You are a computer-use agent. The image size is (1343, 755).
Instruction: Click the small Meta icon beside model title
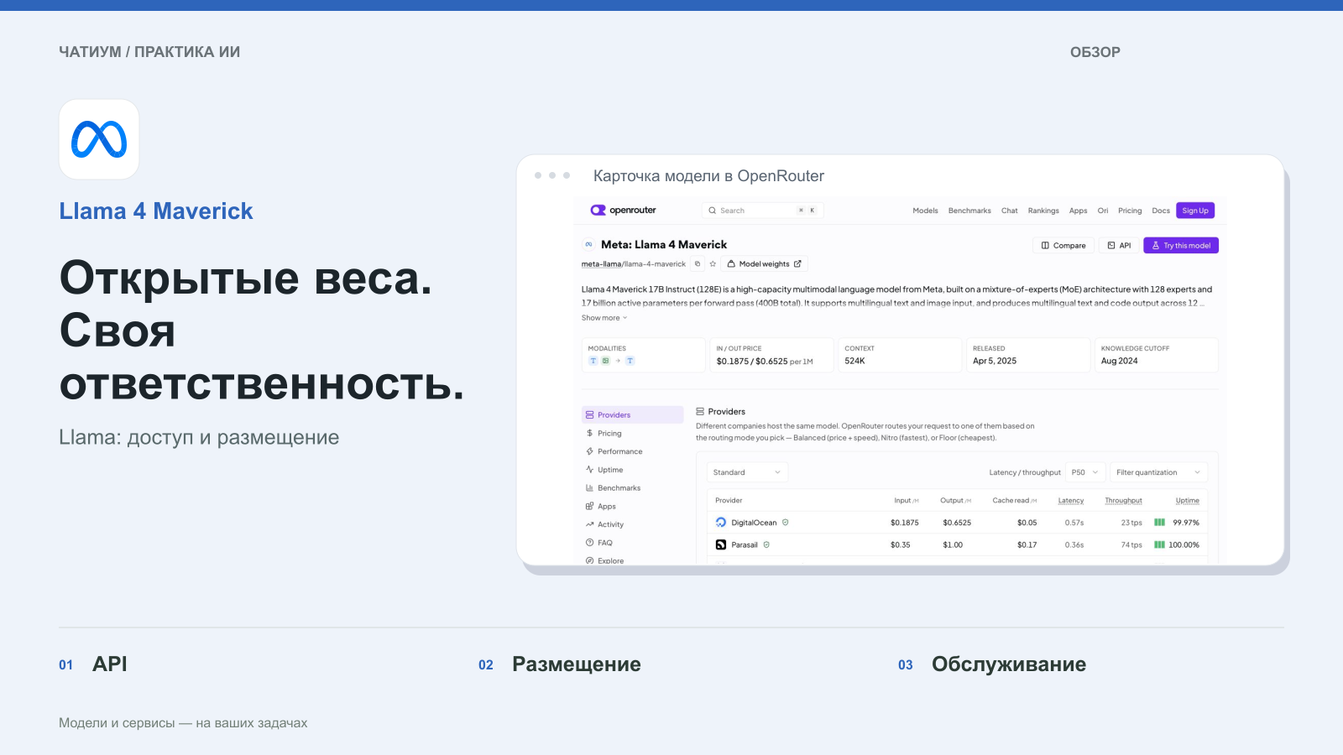pyautogui.click(x=588, y=245)
